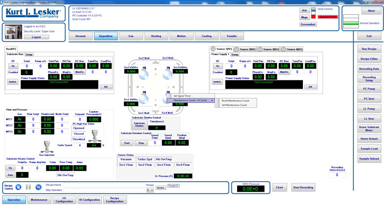
Task: Open the UI Configuration tab
Action: 89,200
